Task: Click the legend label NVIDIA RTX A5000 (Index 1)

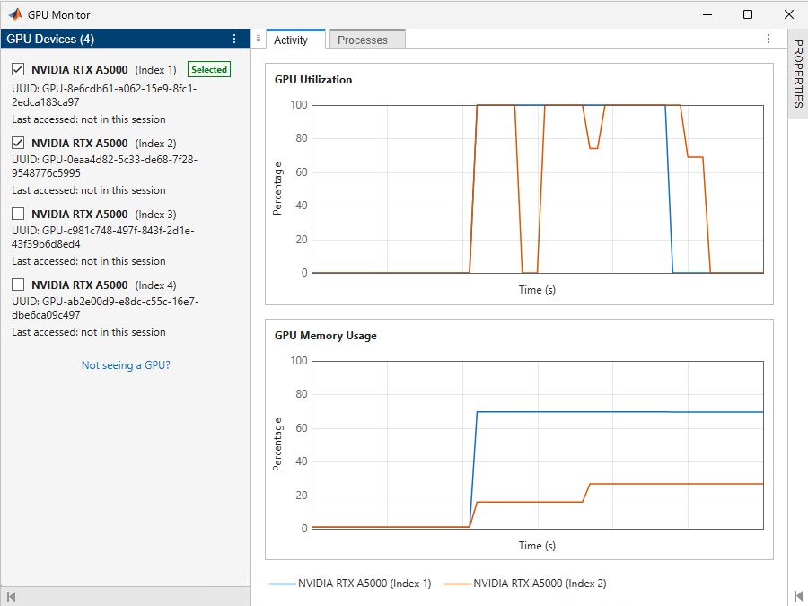Action: click(364, 584)
